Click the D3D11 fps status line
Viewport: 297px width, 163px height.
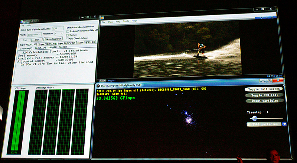click(x=151, y=90)
